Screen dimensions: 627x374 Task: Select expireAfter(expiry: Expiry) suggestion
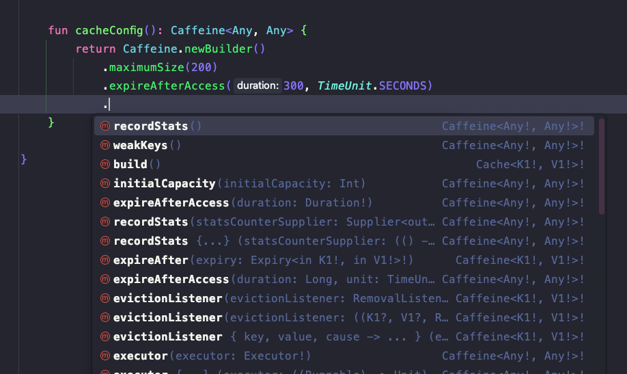344,261
